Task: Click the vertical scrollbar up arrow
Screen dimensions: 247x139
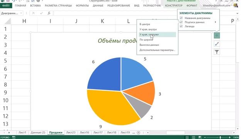Action: pos(238,19)
